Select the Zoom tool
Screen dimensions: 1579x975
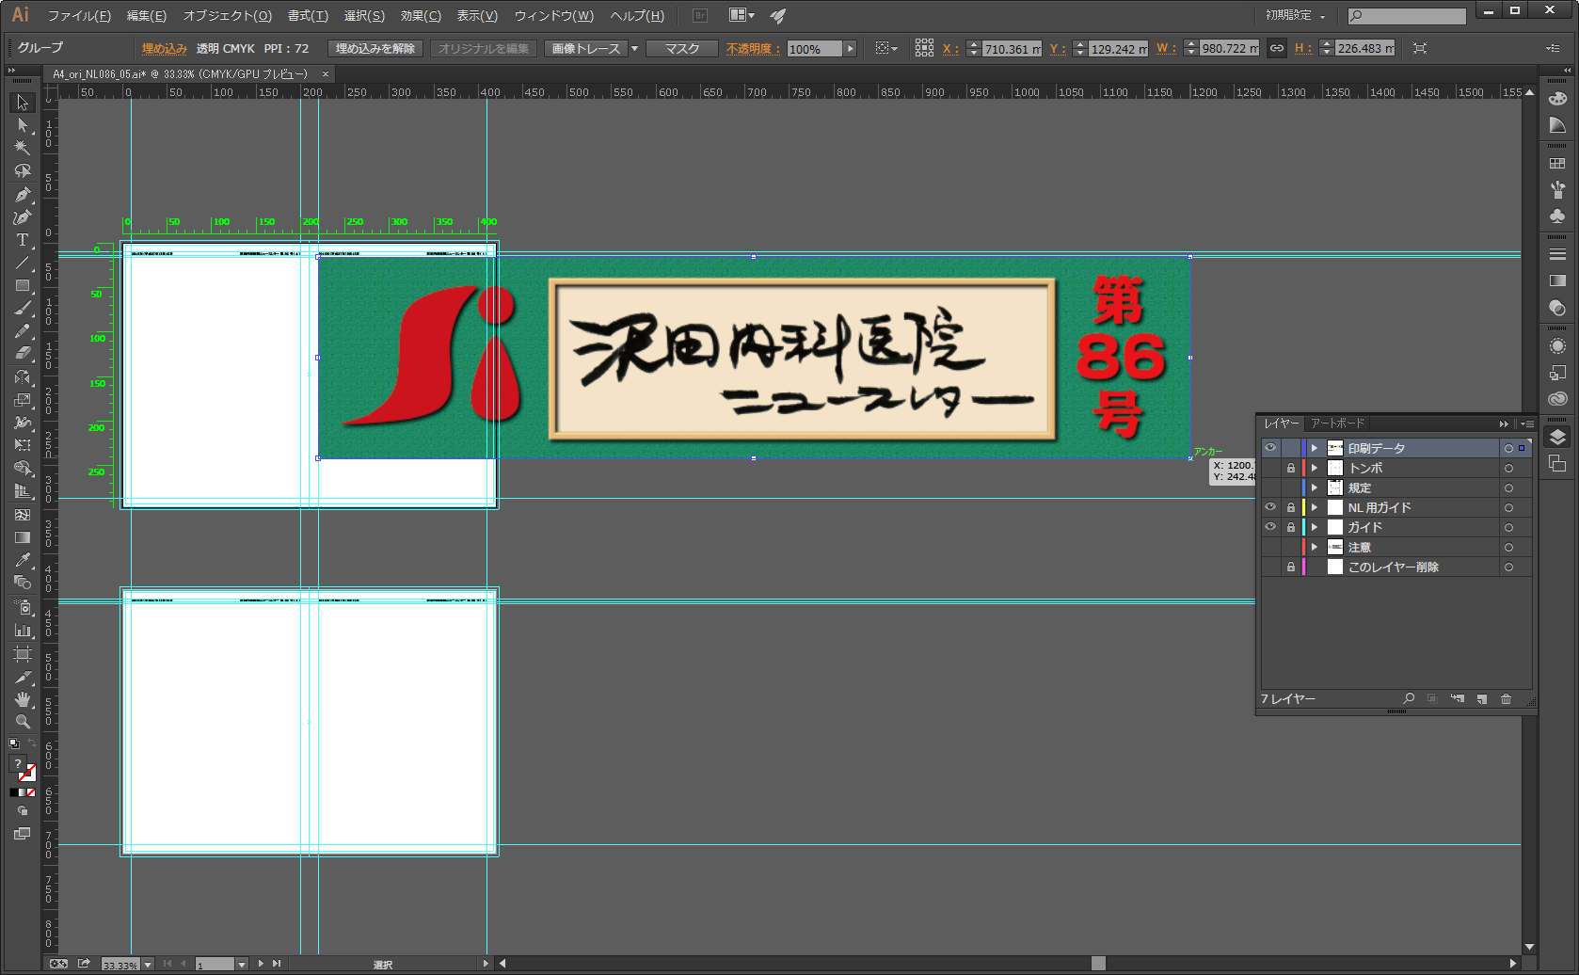click(23, 722)
